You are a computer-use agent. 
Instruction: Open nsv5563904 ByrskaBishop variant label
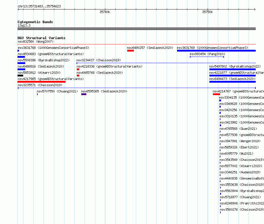pos(242,191)
